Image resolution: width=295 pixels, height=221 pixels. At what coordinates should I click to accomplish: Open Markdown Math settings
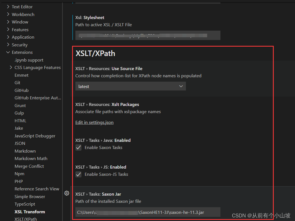(x=31, y=158)
